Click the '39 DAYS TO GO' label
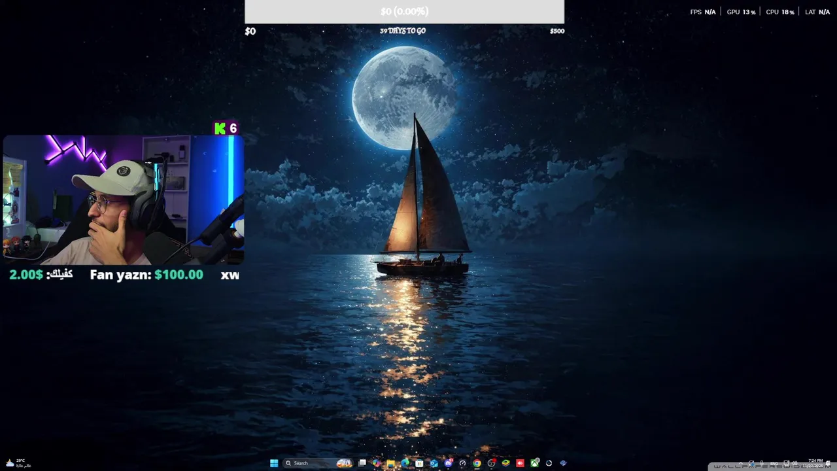 pyautogui.click(x=403, y=31)
